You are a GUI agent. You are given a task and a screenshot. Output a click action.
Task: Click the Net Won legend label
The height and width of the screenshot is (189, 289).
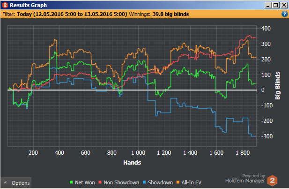pyautogui.click(x=85, y=182)
